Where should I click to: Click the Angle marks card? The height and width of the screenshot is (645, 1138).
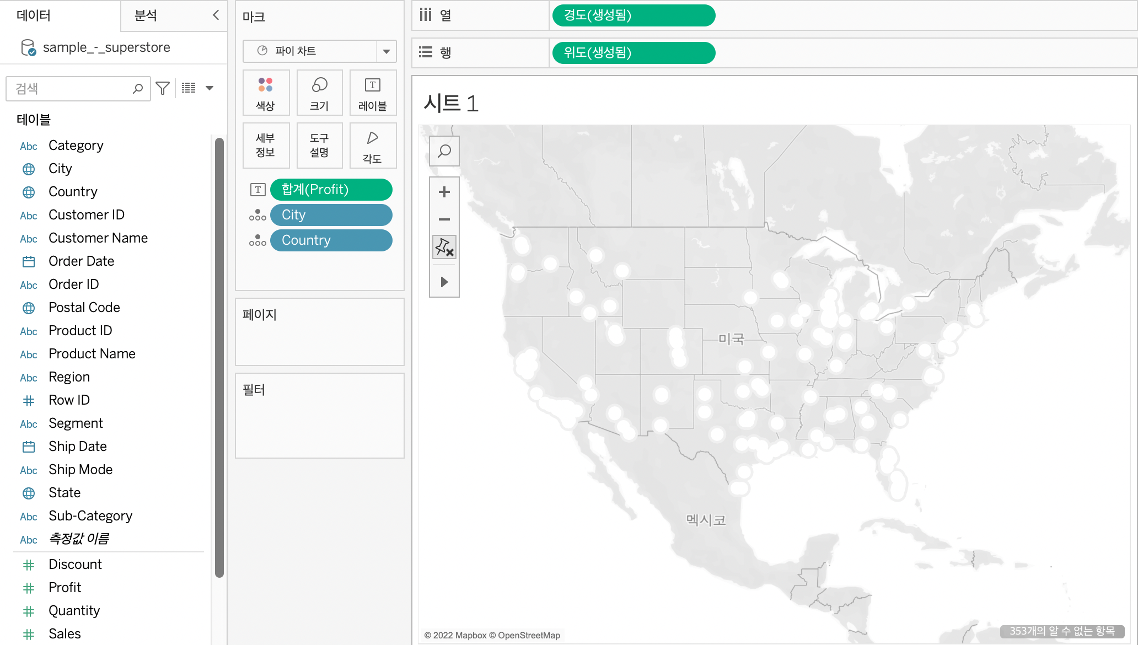[373, 146]
